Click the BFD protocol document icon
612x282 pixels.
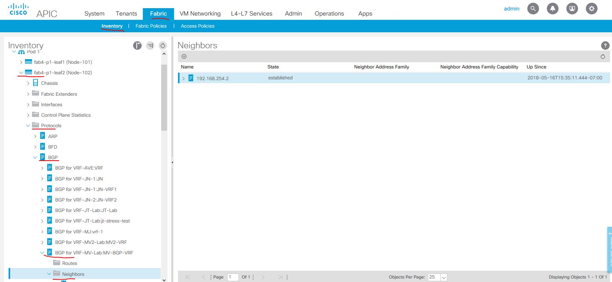pos(43,146)
